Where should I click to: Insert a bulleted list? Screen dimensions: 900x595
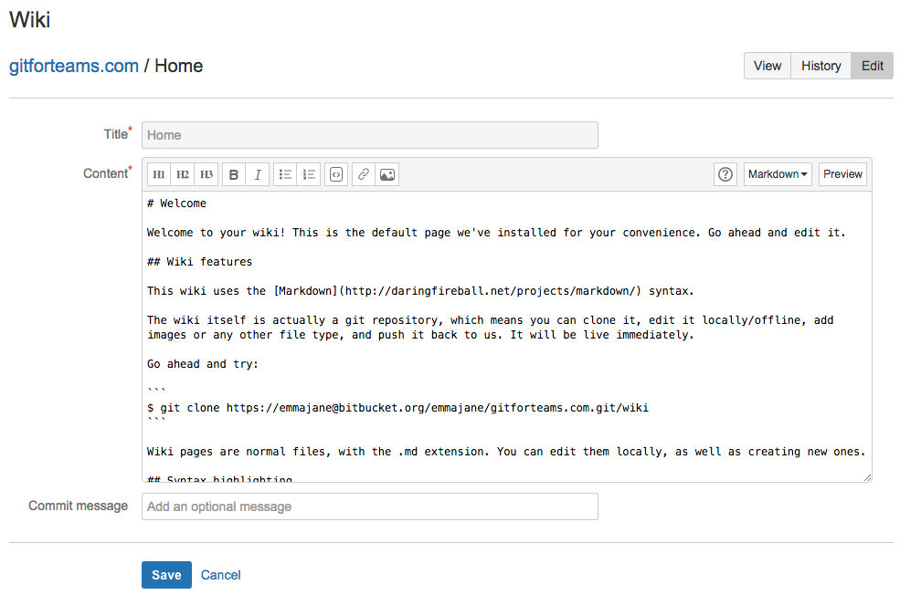pos(284,173)
